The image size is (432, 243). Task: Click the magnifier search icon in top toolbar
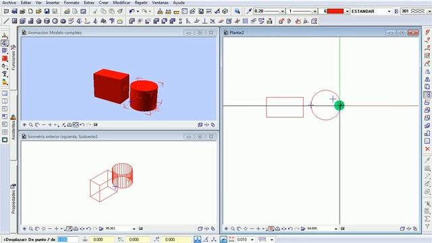coord(237,11)
